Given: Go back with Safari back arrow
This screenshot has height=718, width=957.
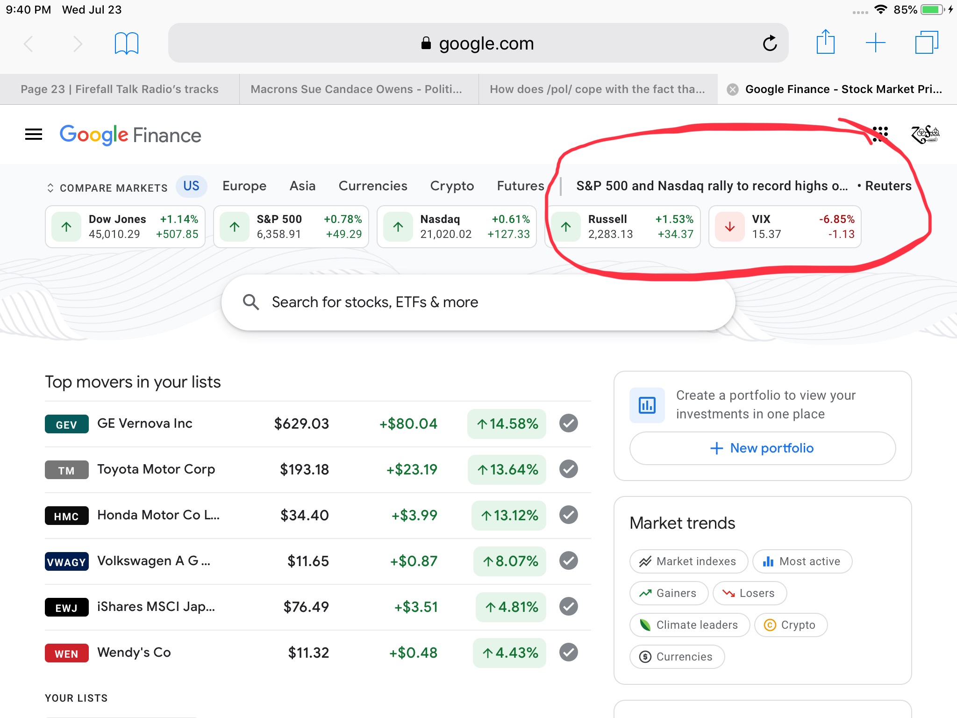Looking at the screenshot, I should (x=29, y=44).
